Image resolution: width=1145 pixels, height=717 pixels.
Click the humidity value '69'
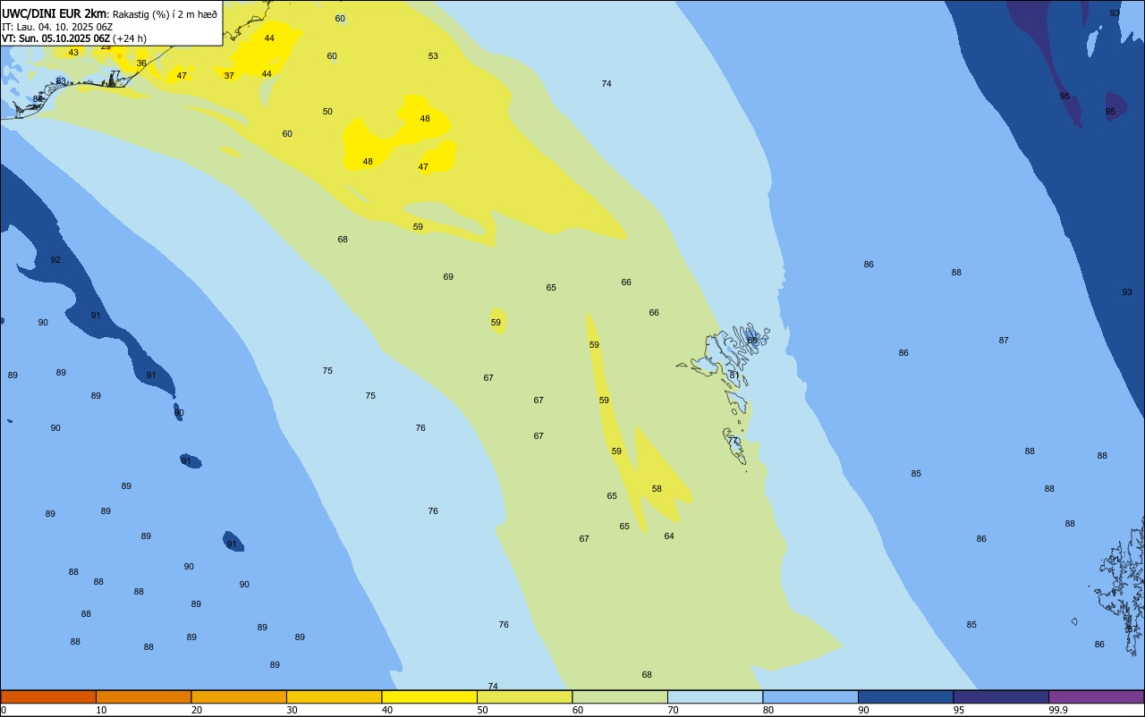tap(448, 277)
